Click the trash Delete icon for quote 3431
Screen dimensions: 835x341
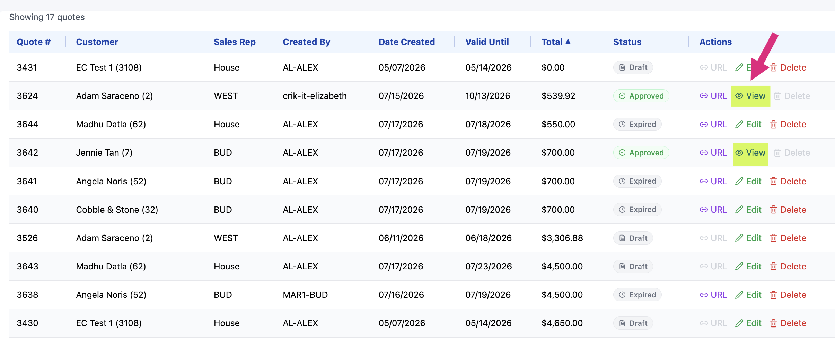[788, 67]
